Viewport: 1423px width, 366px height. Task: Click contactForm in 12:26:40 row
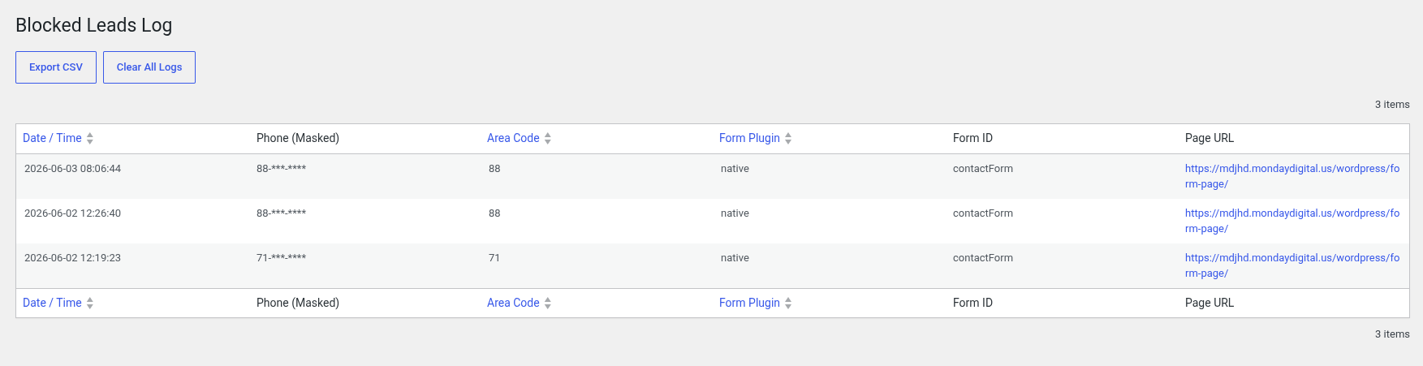pyautogui.click(x=983, y=213)
